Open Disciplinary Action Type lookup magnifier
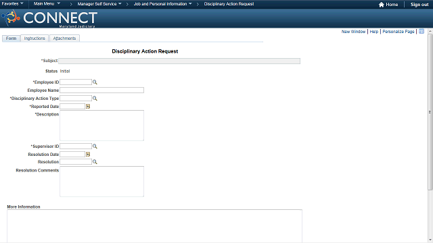 click(x=95, y=99)
